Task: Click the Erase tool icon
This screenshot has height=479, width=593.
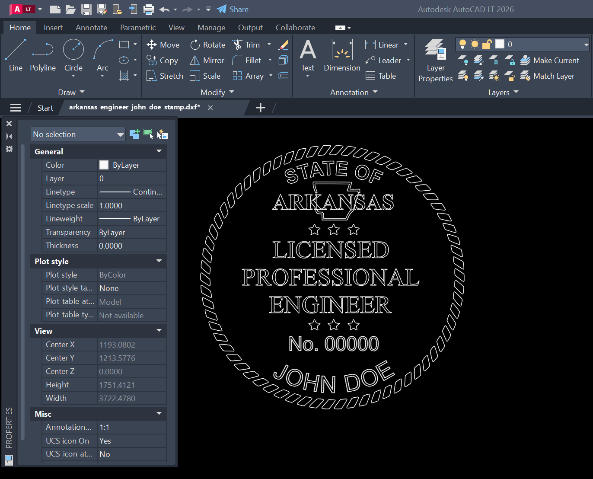Action: [284, 45]
